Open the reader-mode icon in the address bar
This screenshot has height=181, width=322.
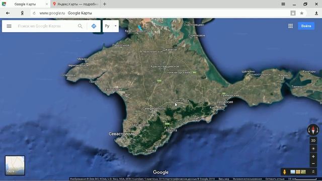(293, 13)
